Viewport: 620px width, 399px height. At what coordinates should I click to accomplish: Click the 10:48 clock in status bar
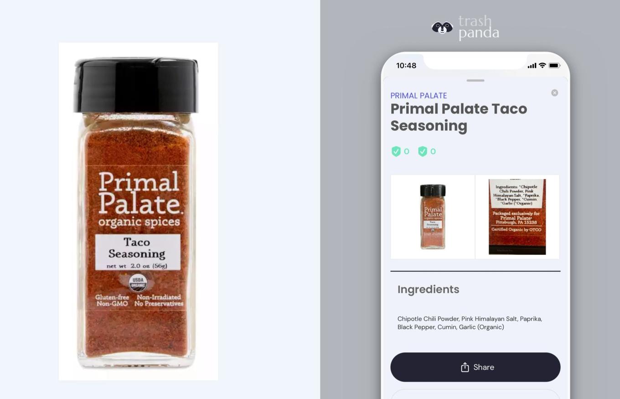[406, 66]
